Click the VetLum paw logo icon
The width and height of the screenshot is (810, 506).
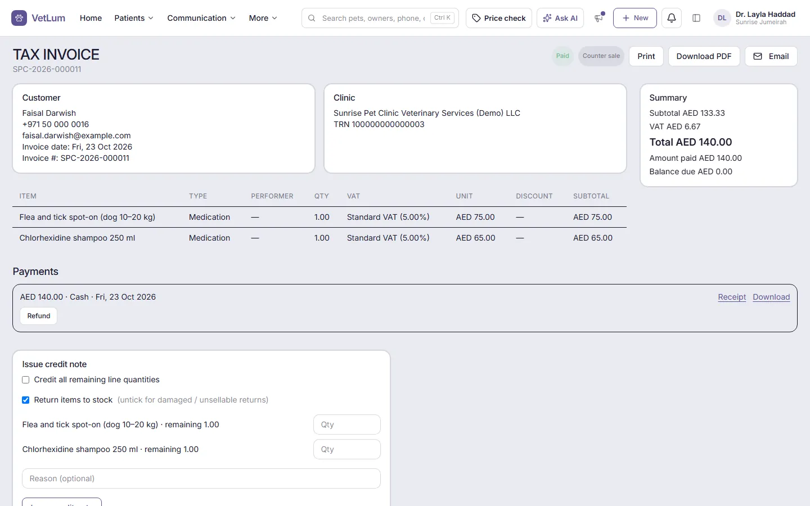(x=19, y=18)
